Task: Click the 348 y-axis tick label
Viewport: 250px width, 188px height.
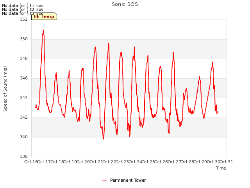Action: (x=23, y=58)
